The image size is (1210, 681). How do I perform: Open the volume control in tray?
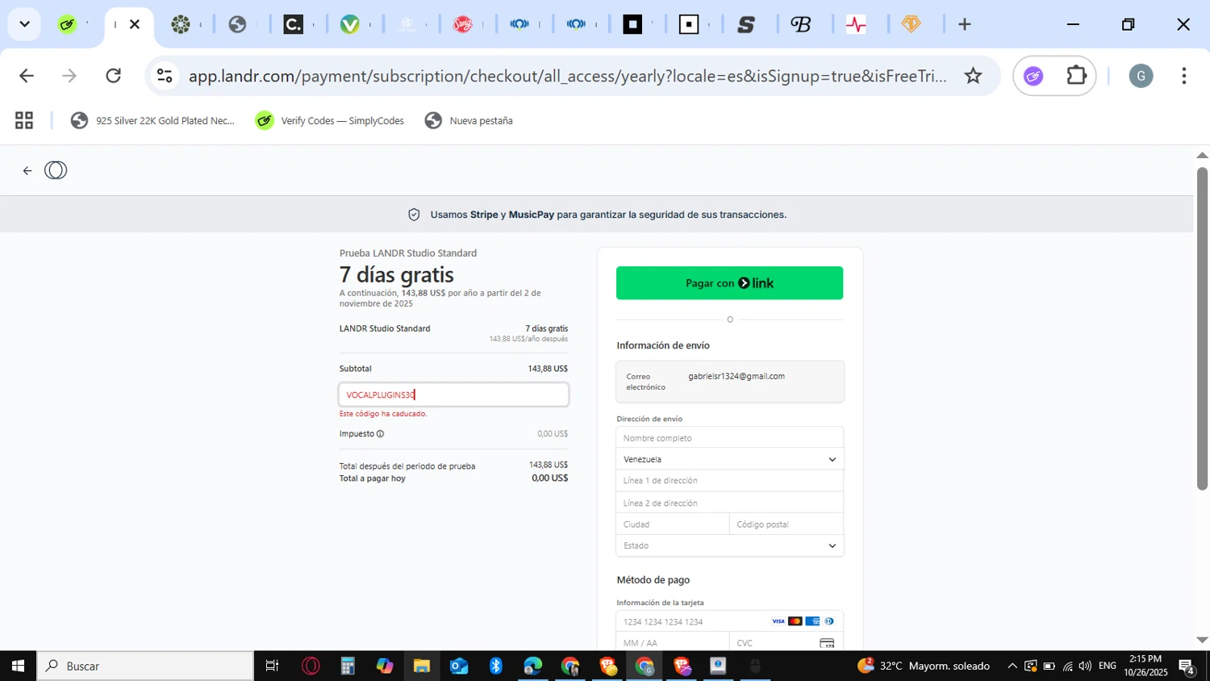pos(1085,666)
